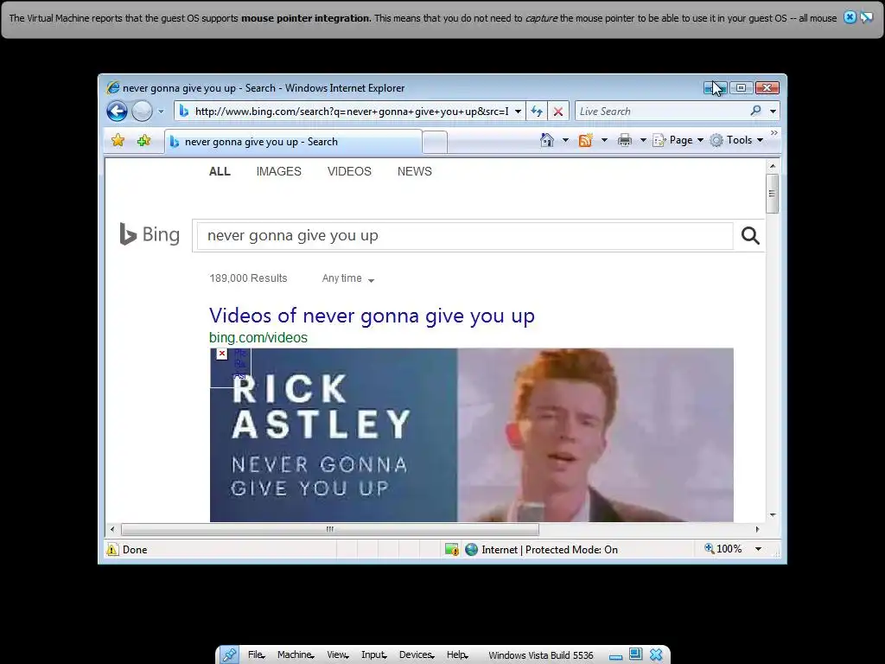Show more command bar items chevron
Image resolution: width=885 pixels, height=664 pixels.
[774, 132]
